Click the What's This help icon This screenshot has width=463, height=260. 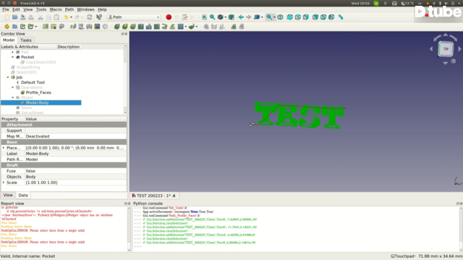coord(99,17)
